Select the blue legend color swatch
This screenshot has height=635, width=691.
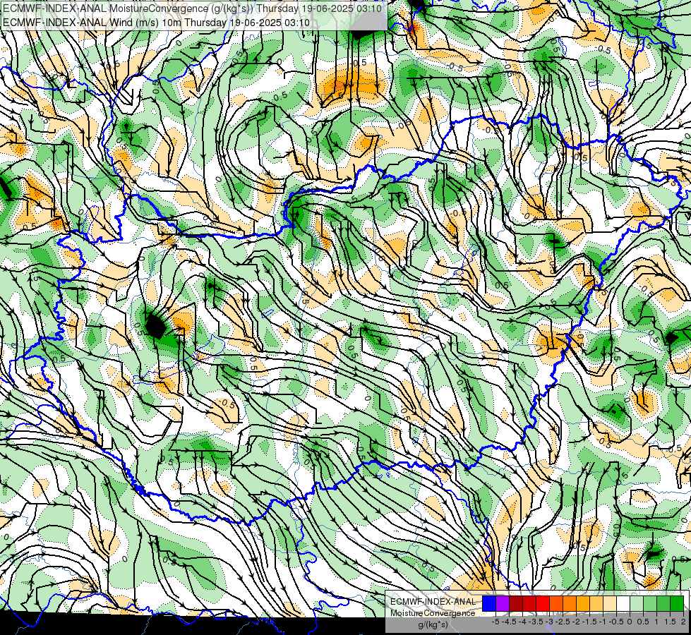point(489,604)
